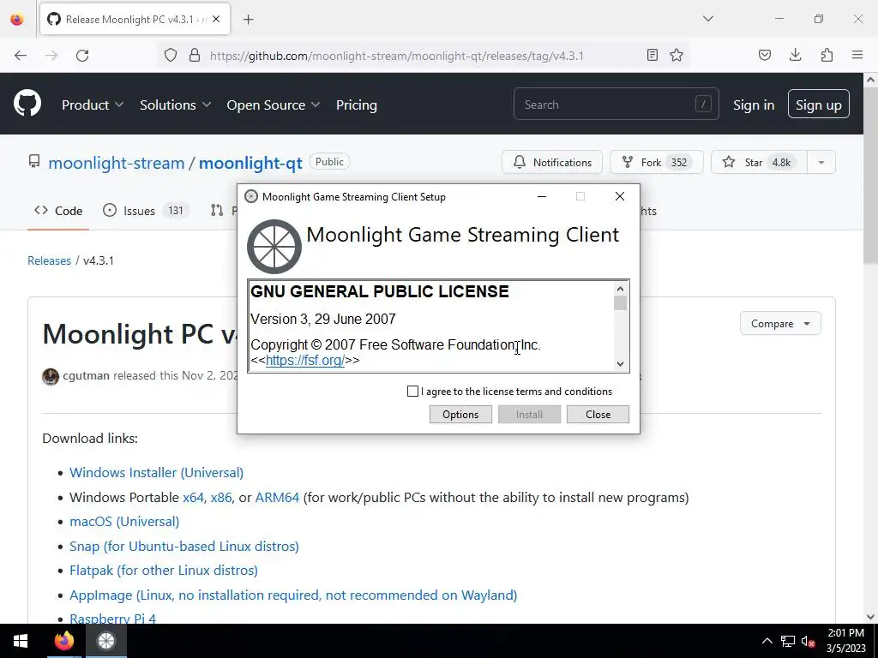
Task: Open the Firefox downloads panel
Action: coord(795,55)
